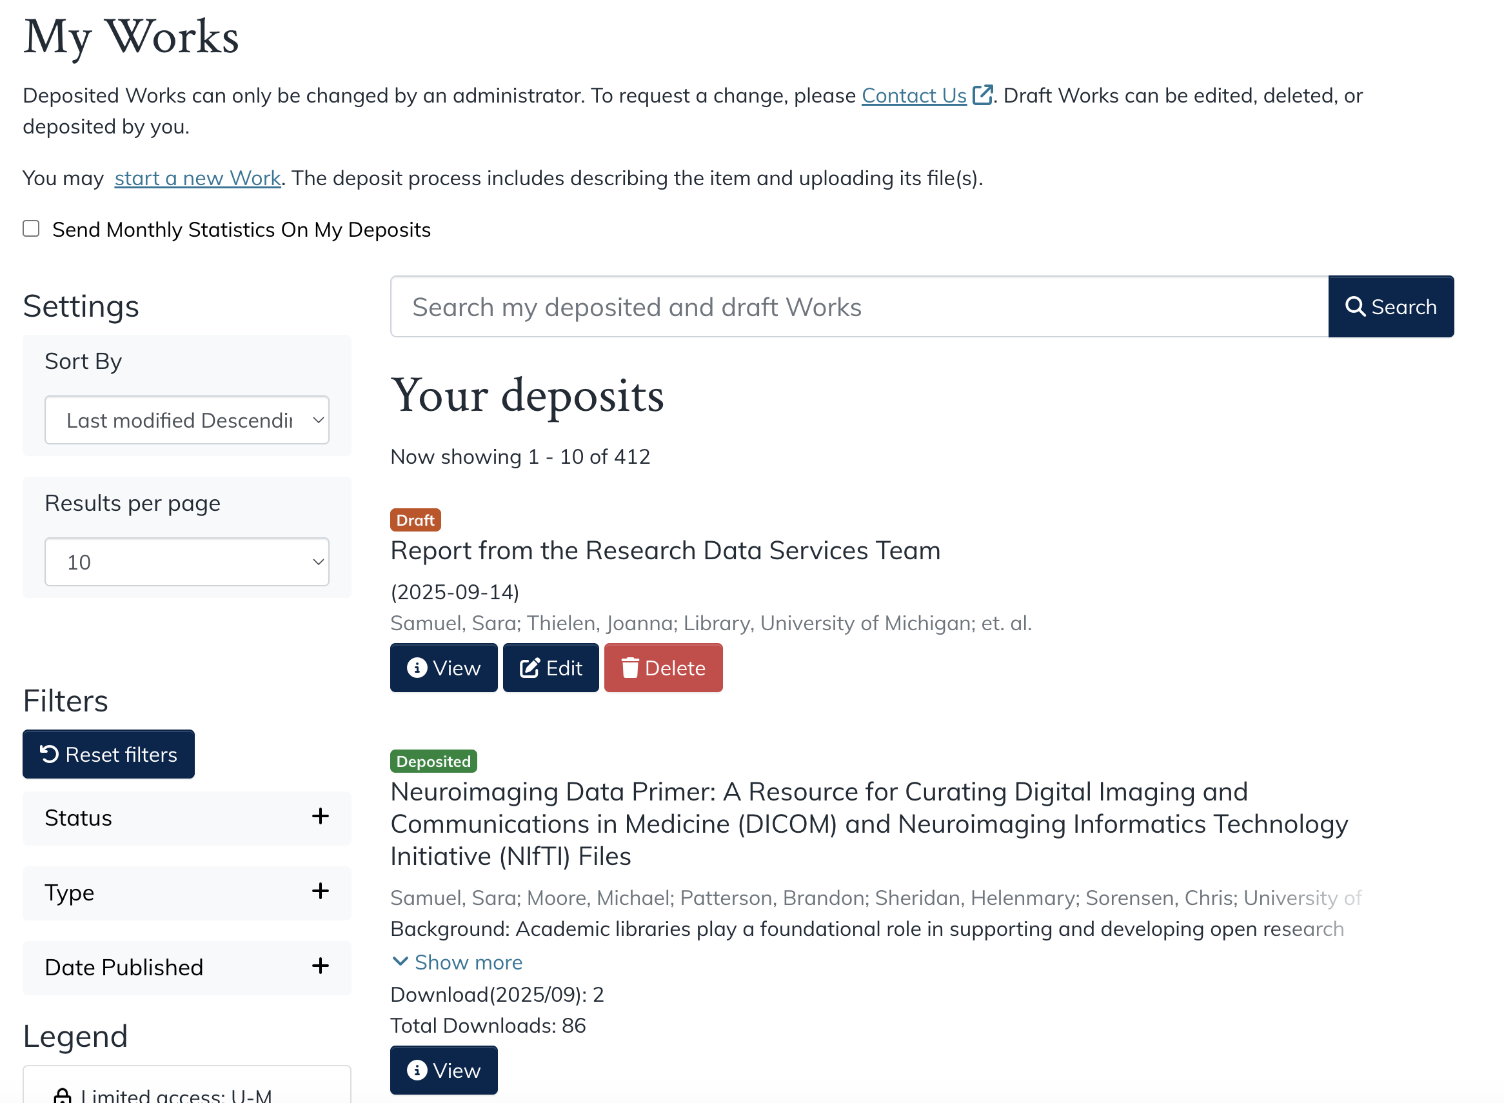Open the Contact Us link
1504x1103 pixels.
[913, 95]
